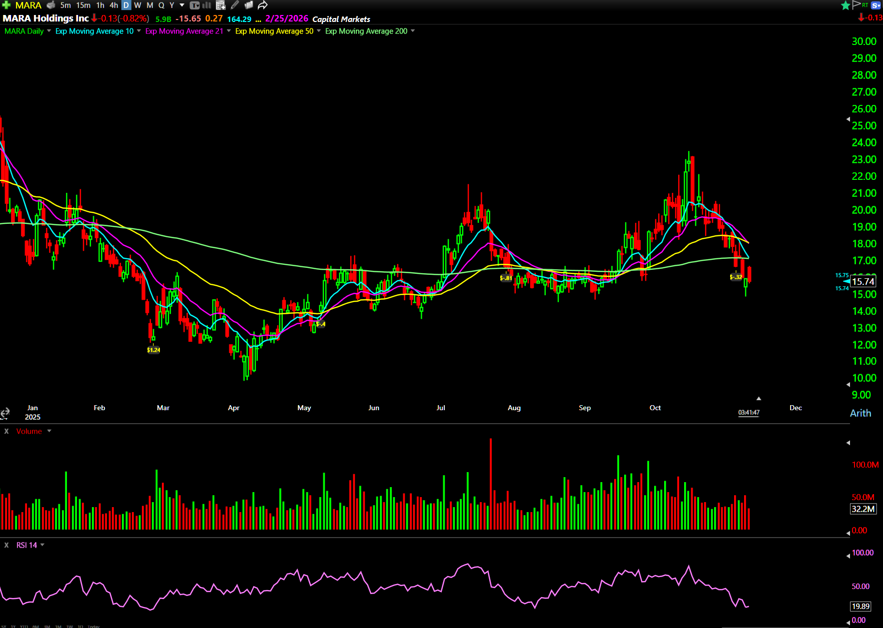Click the MARA ticker symbol field
Viewport: 883px width, 628px height.
[28, 5]
